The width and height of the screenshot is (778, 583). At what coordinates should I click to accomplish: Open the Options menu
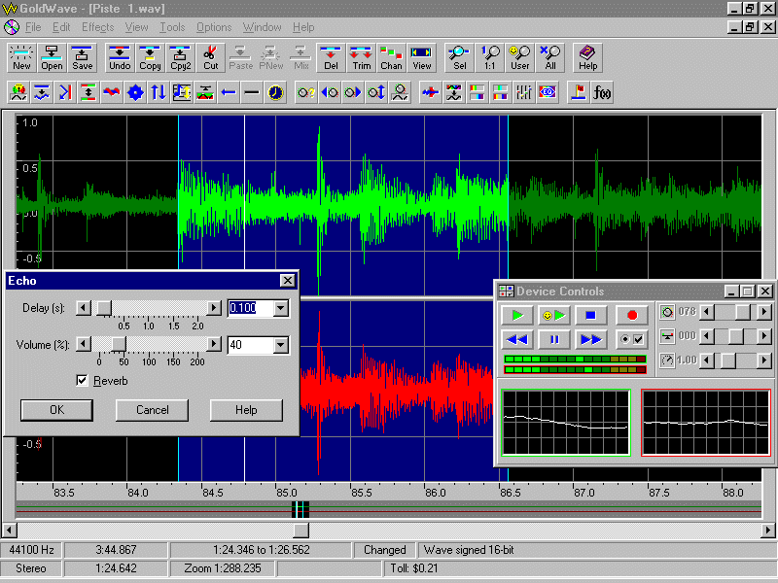[214, 27]
